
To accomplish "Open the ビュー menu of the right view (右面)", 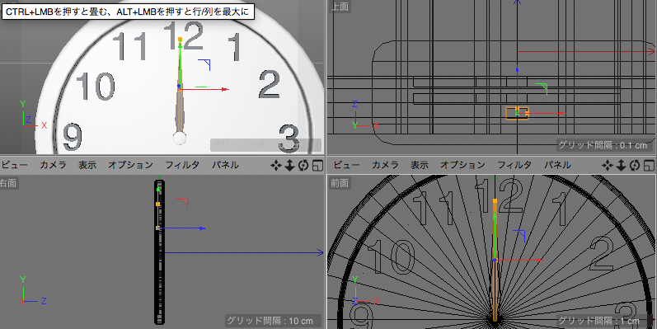I will pyautogui.click(x=14, y=165).
